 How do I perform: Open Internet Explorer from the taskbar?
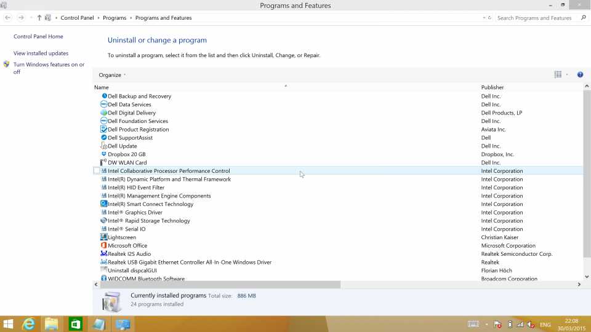(28, 324)
